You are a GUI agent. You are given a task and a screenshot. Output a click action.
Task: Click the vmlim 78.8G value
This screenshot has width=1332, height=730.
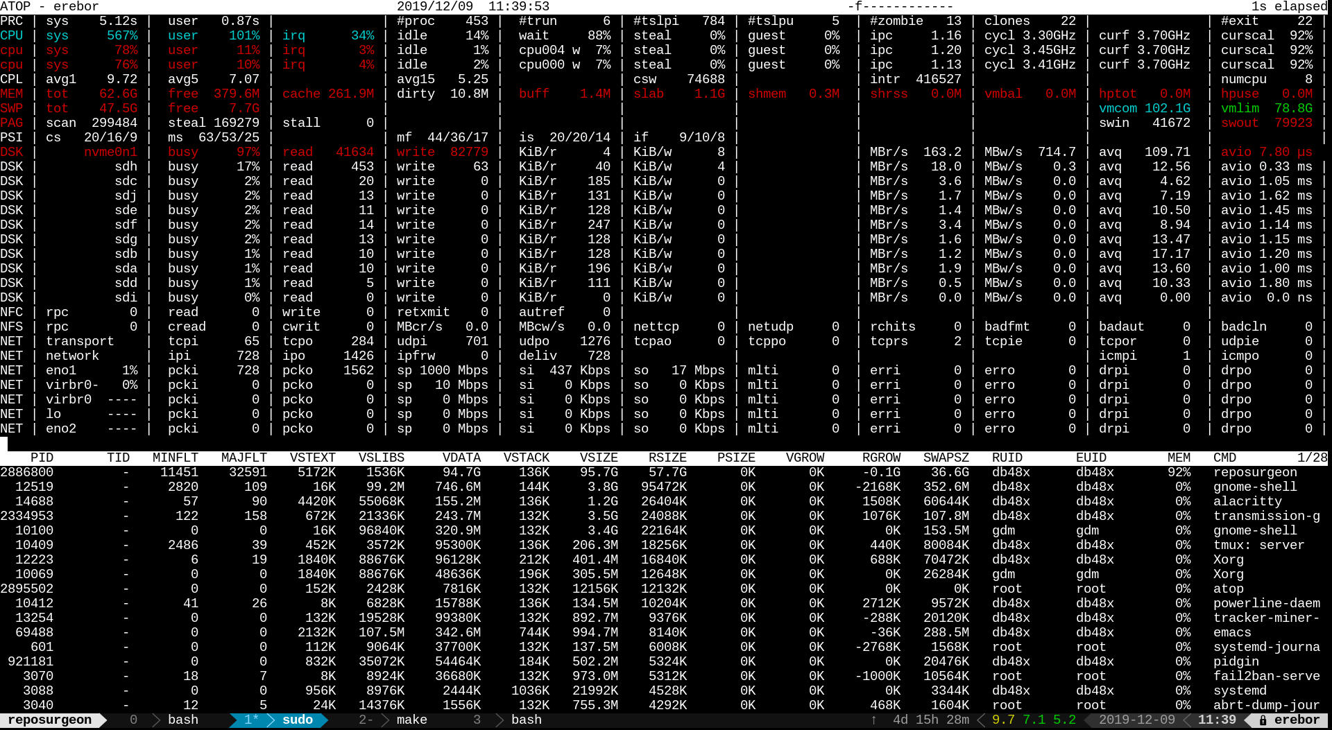pos(1267,109)
